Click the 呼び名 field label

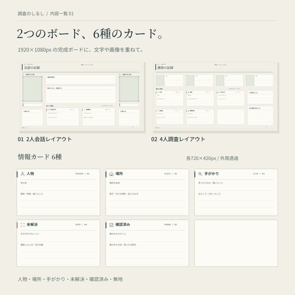click(24, 183)
